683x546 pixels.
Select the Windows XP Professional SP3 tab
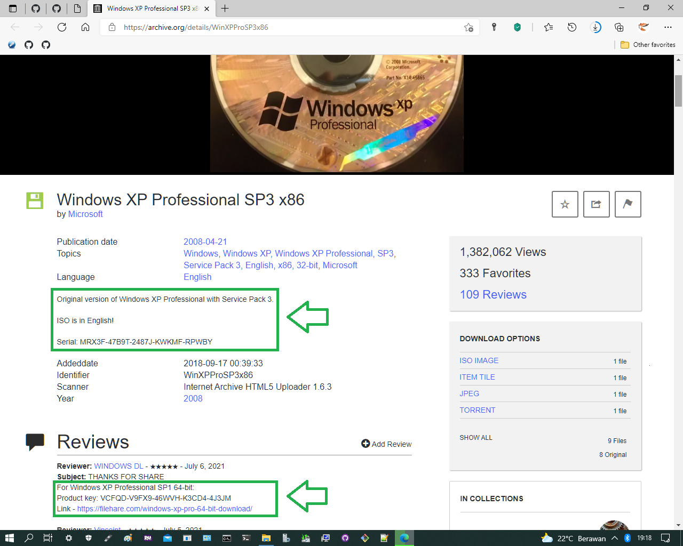pyautogui.click(x=152, y=9)
